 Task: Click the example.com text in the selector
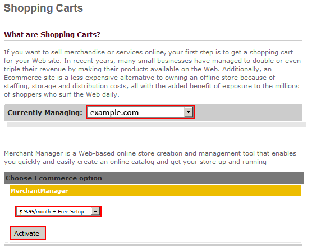point(114,113)
